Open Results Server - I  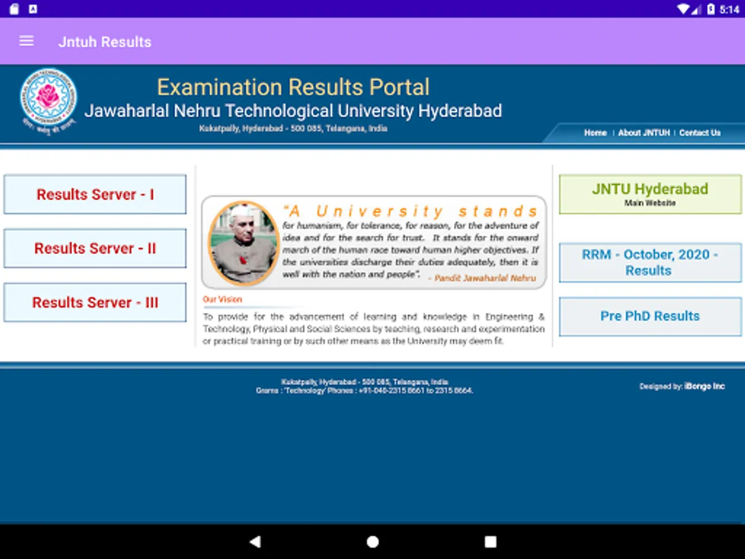click(95, 194)
